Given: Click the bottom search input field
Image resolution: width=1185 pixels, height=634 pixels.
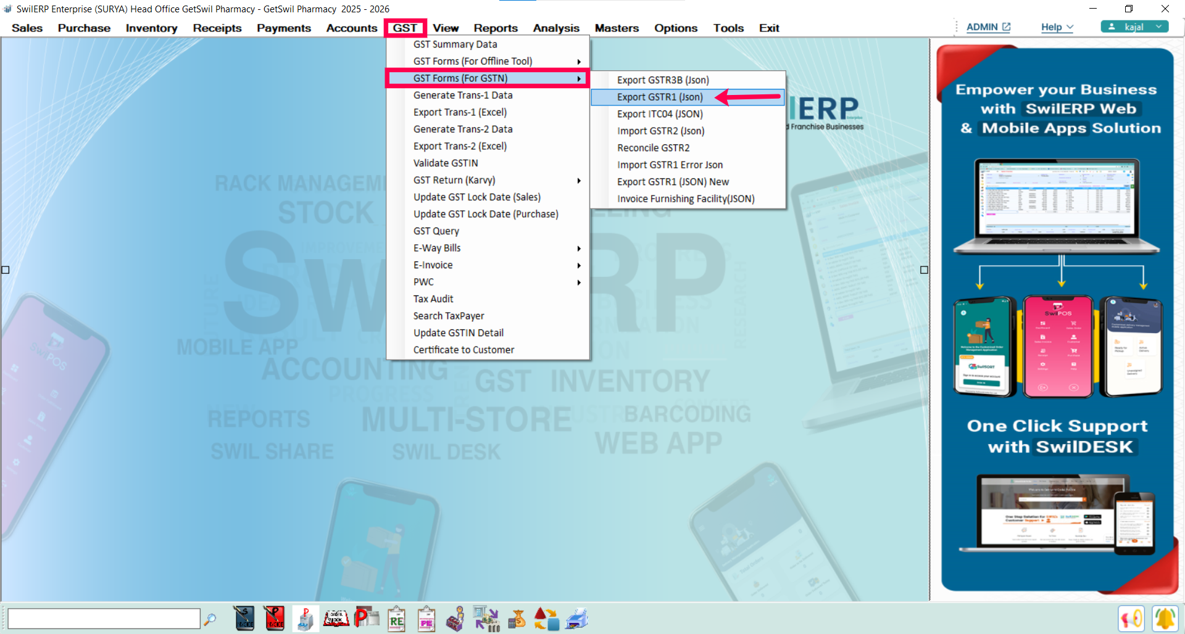Looking at the screenshot, I should (x=104, y=619).
